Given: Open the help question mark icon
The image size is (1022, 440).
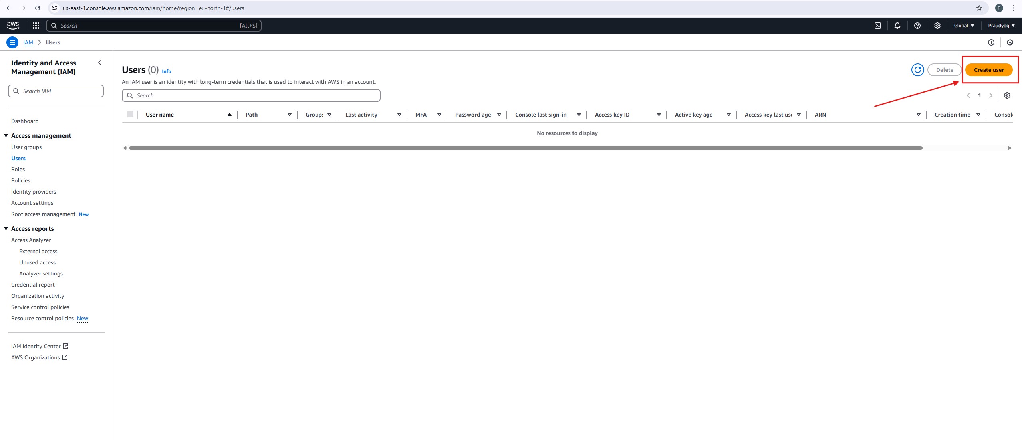Looking at the screenshot, I should [917, 26].
